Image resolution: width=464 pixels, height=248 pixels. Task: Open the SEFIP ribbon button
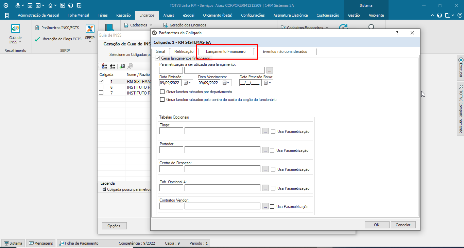point(90,33)
